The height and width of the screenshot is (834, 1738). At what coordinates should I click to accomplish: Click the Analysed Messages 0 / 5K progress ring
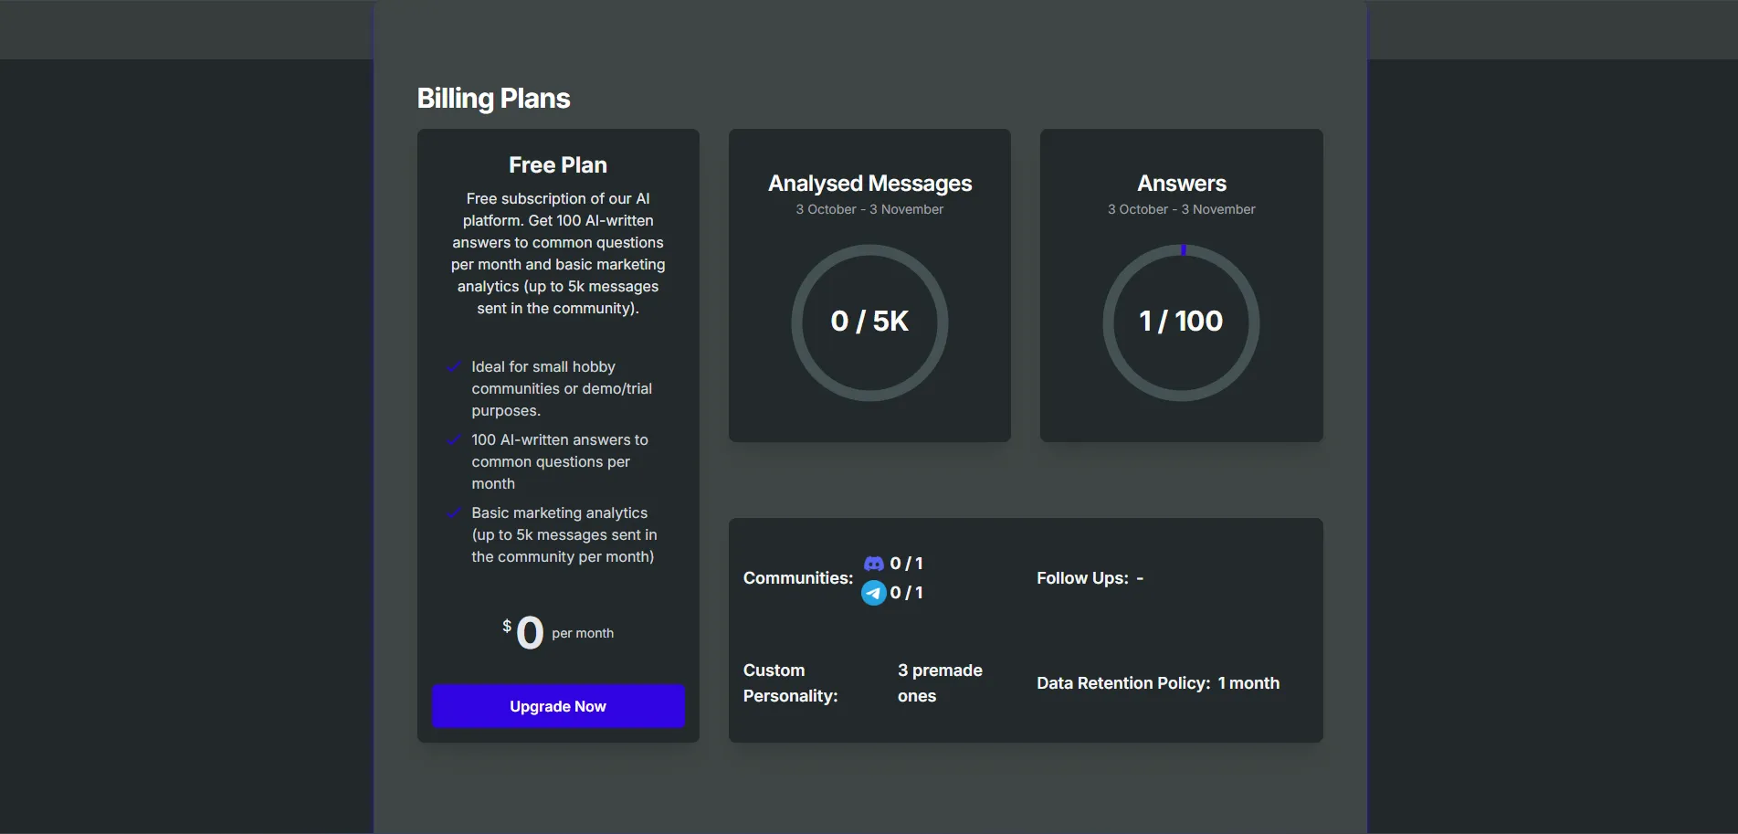click(x=869, y=322)
